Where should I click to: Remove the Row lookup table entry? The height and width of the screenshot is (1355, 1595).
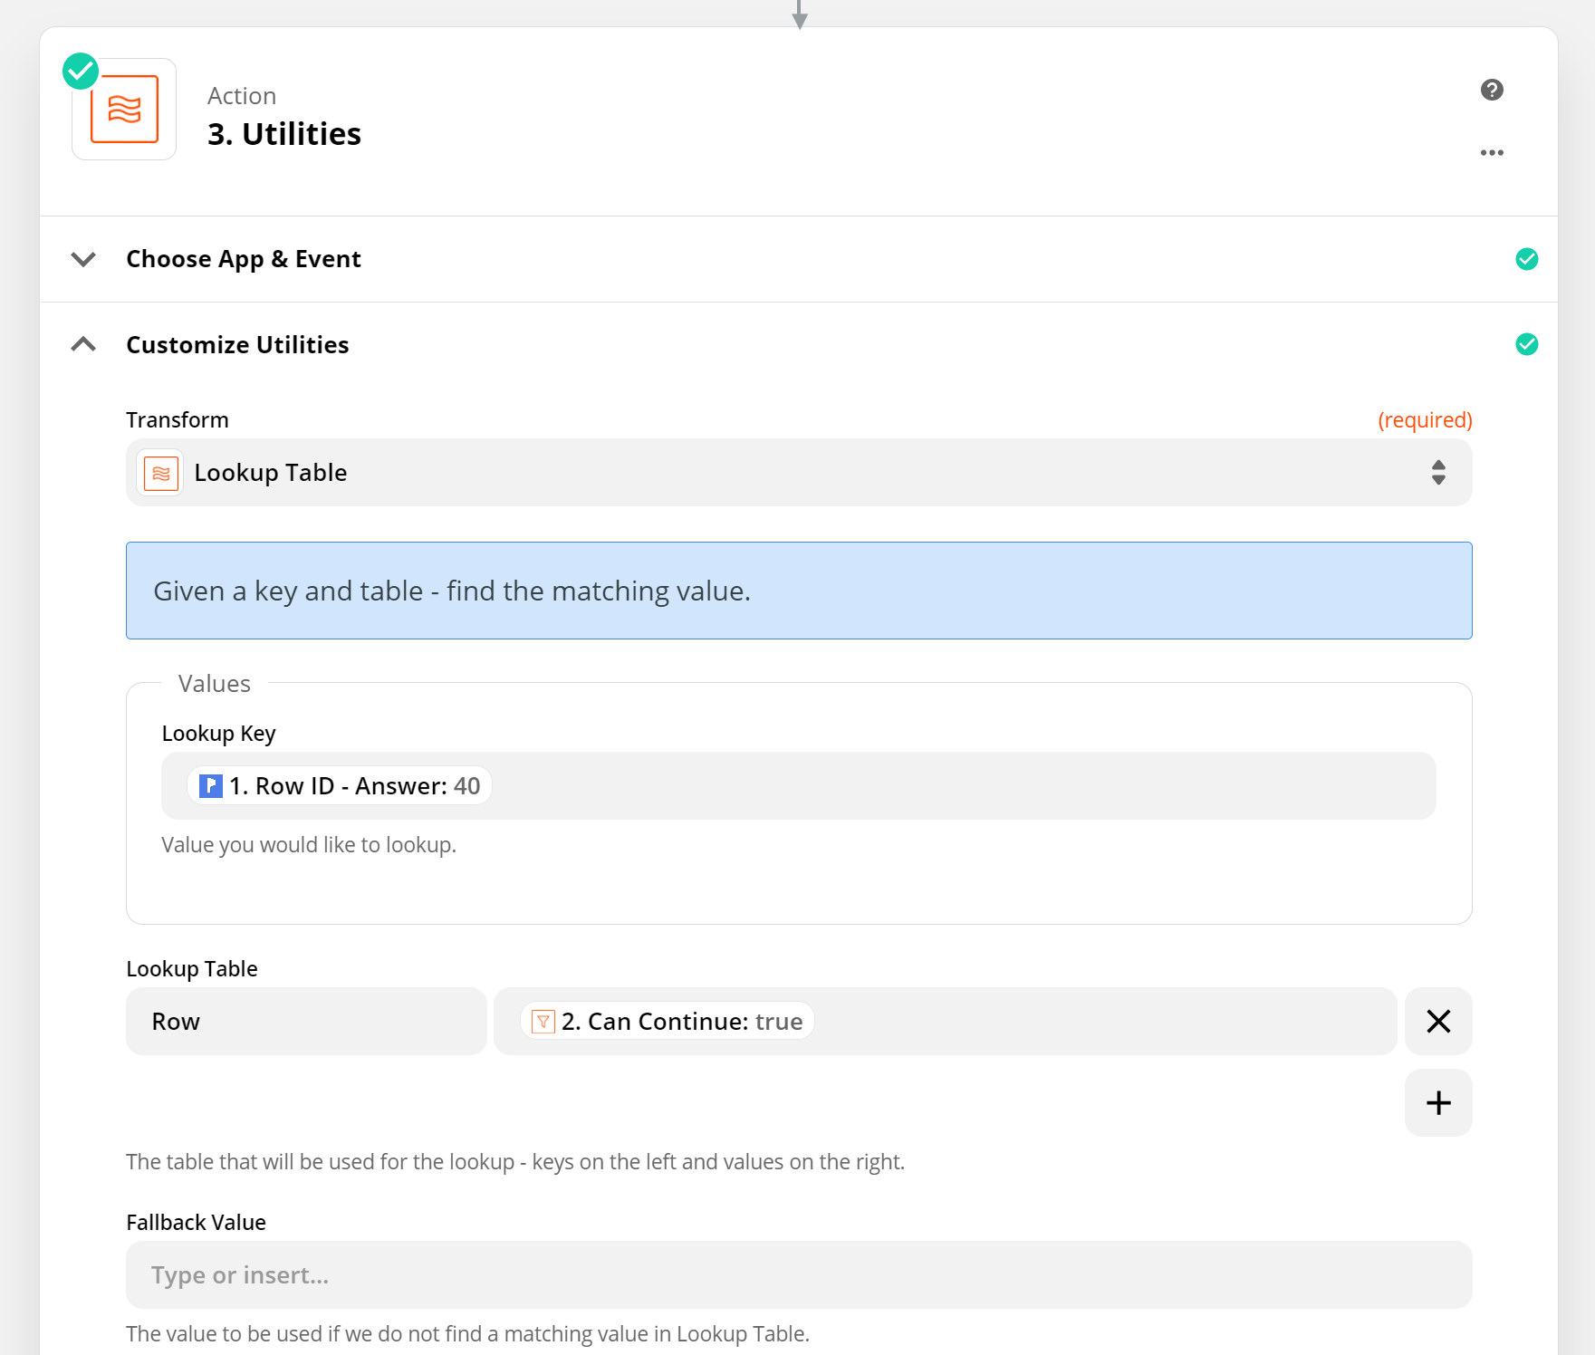pyautogui.click(x=1438, y=1021)
